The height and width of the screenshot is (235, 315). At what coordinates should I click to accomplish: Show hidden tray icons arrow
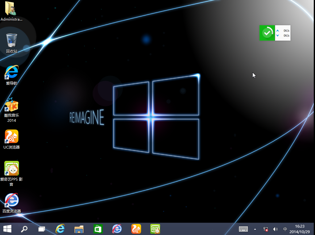[x=255, y=229]
